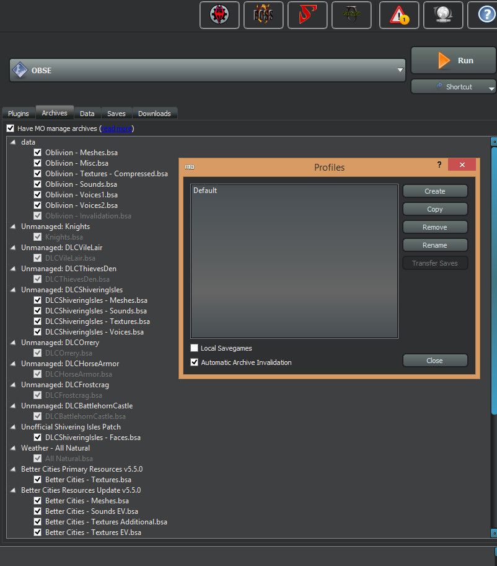The height and width of the screenshot is (566, 497).
Task: Disable Automatic Archive Invalidation checkbox
Action: tap(194, 362)
